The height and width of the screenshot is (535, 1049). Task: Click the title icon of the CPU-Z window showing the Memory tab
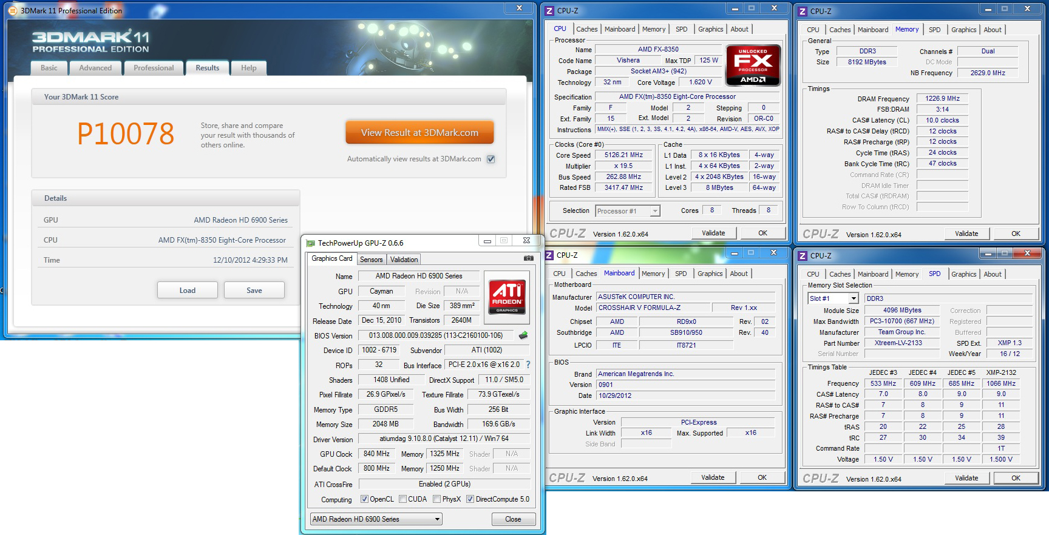[803, 11]
